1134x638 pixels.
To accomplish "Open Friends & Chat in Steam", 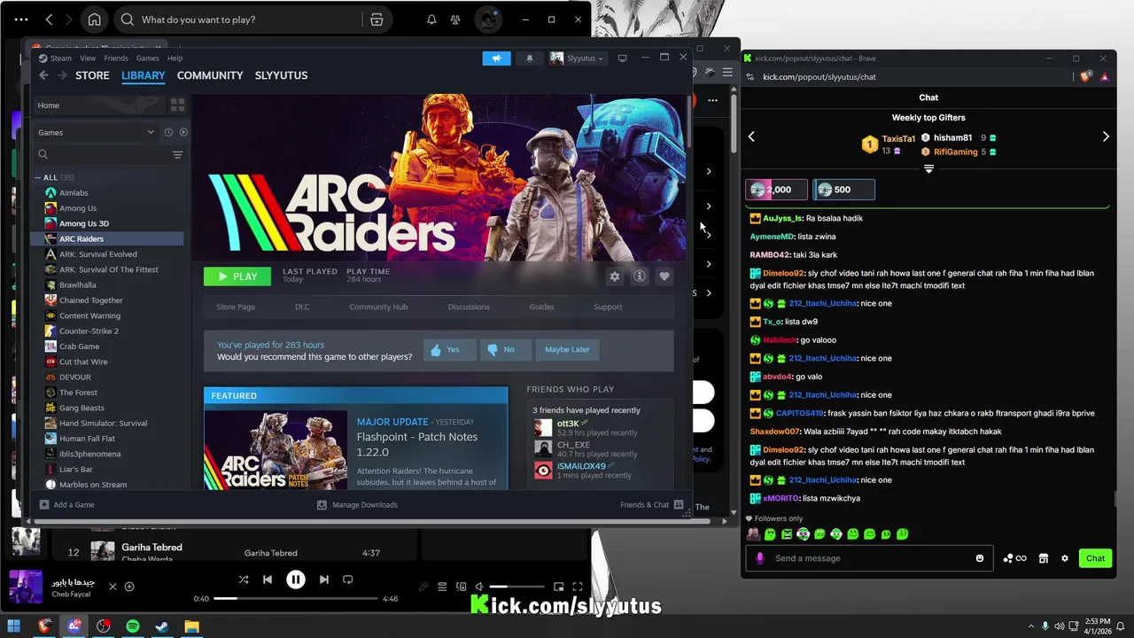I will coord(652,505).
